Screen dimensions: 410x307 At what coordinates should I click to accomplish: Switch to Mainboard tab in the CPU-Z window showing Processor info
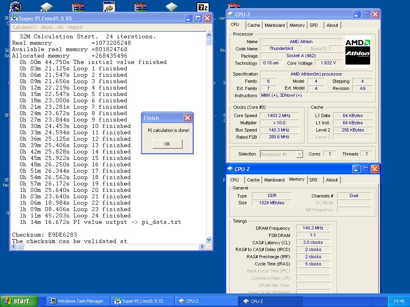(275, 25)
